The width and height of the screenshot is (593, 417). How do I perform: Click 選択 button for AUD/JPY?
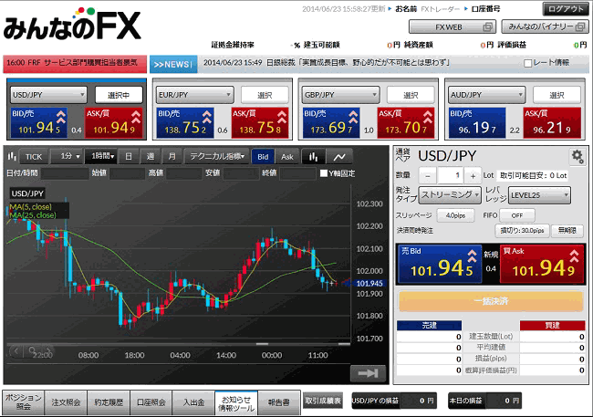point(557,95)
